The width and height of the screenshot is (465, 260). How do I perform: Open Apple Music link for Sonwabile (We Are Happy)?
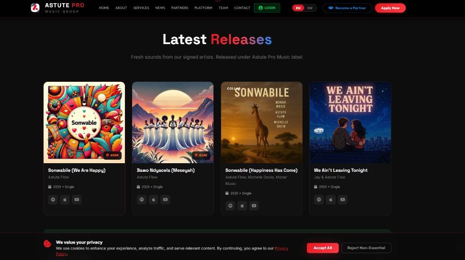point(64,200)
